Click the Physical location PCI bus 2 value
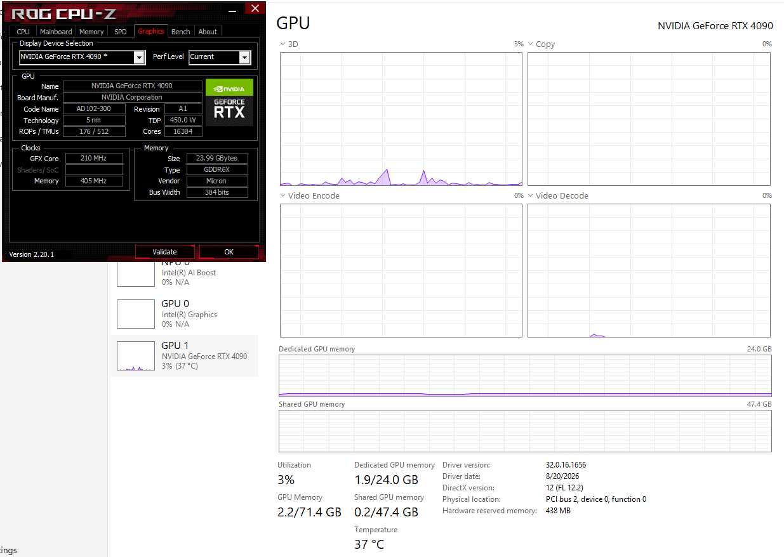The width and height of the screenshot is (784, 557). 596,499
